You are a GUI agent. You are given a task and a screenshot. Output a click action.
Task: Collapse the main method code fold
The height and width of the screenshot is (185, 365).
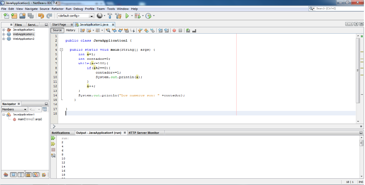coord(62,50)
